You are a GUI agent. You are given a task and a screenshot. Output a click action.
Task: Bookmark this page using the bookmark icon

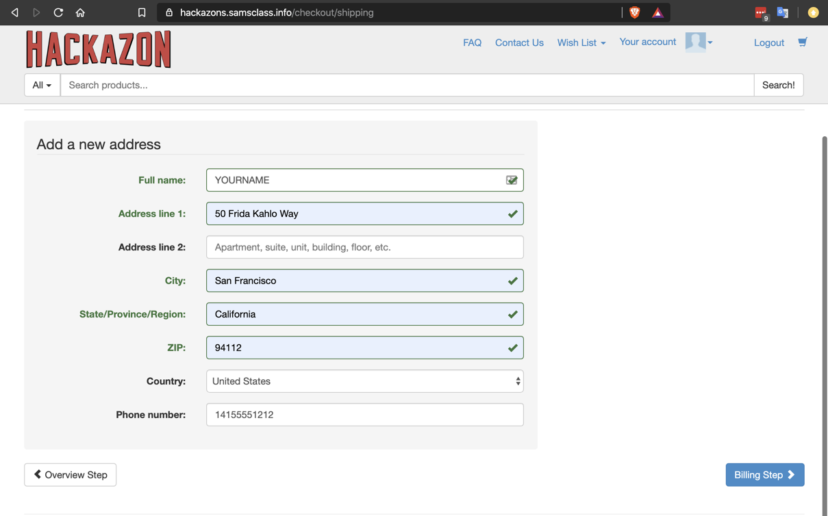[x=142, y=12]
